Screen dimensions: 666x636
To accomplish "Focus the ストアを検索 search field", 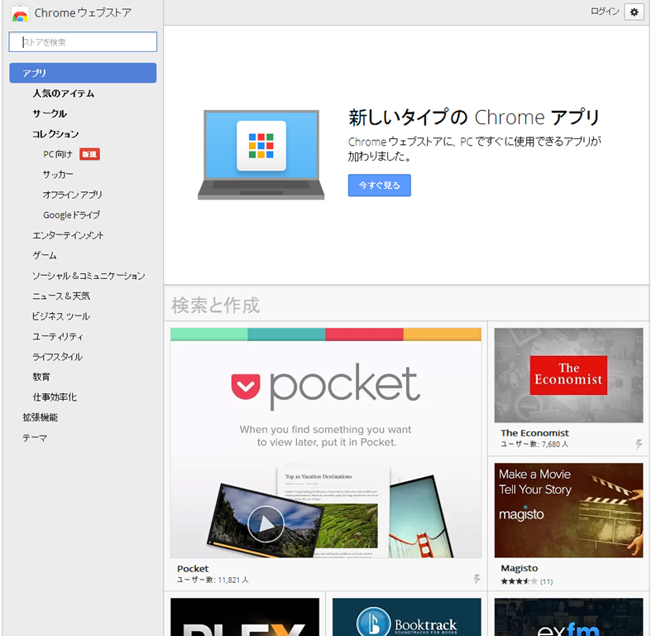I will (x=83, y=41).
